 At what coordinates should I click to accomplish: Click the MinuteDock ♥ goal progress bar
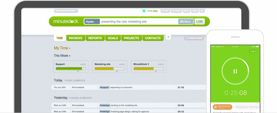(149, 69)
